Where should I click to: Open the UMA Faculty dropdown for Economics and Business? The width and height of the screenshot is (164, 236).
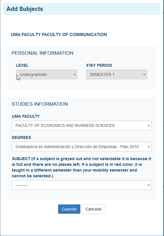tap(82, 125)
